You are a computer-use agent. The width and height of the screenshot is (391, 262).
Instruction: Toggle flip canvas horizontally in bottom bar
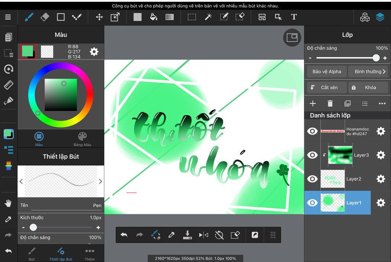coord(204,235)
